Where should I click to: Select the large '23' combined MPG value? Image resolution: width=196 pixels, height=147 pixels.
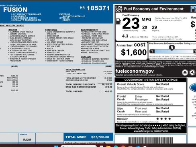(x=131, y=23)
